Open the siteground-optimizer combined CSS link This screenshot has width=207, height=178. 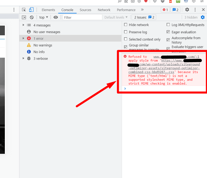pos(164,66)
